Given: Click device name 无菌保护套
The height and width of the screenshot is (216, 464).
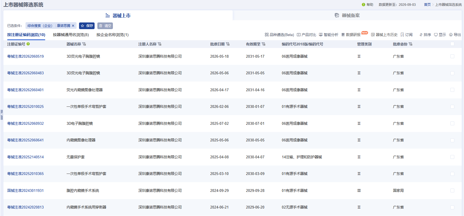Looking at the screenshot, I should click(75, 157).
